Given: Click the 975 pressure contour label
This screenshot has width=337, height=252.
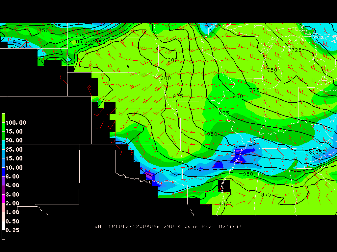Looking at the screenshot, I should pyautogui.click(x=266, y=195).
